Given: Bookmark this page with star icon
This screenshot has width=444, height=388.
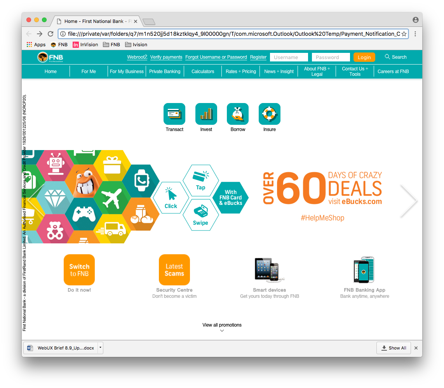Looking at the screenshot, I should 404,34.
